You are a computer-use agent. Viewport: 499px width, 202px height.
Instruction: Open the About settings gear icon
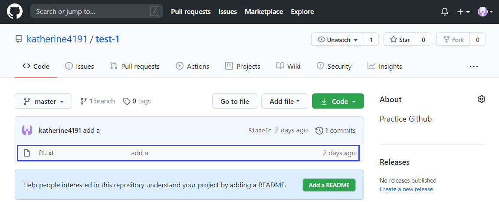coord(482,99)
